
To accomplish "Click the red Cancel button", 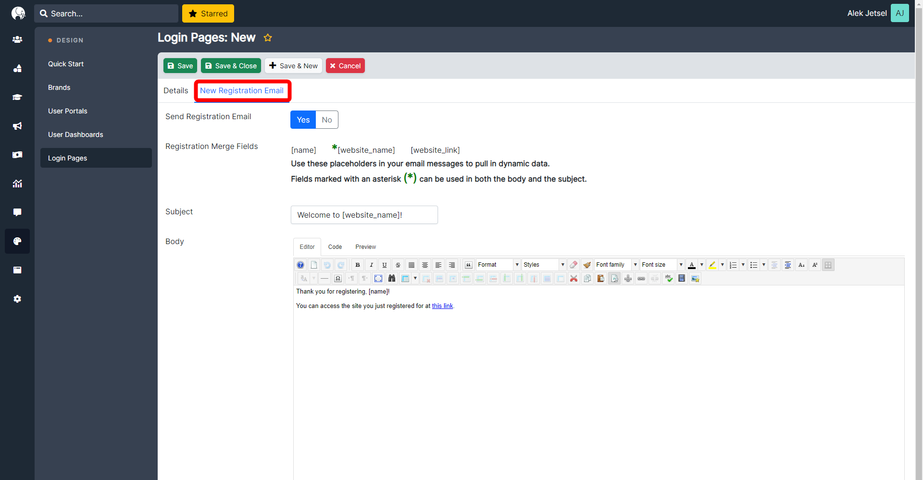I will coord(345,66).
